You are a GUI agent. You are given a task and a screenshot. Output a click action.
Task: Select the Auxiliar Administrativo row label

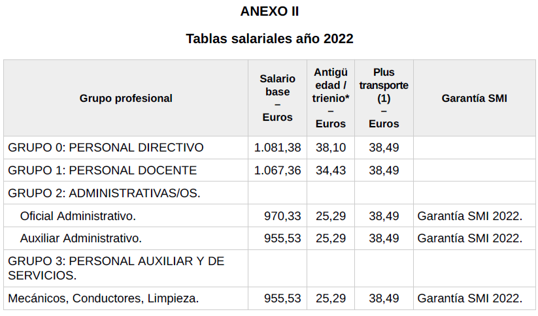[81, 238]
